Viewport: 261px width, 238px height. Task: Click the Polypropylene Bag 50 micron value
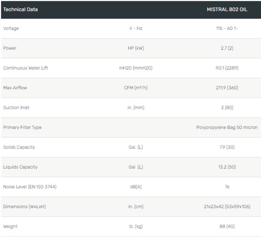227,127
